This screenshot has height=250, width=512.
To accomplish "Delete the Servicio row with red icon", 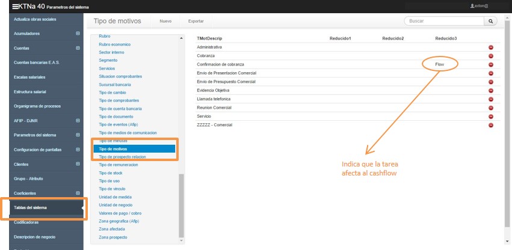I will click(490, 116).
